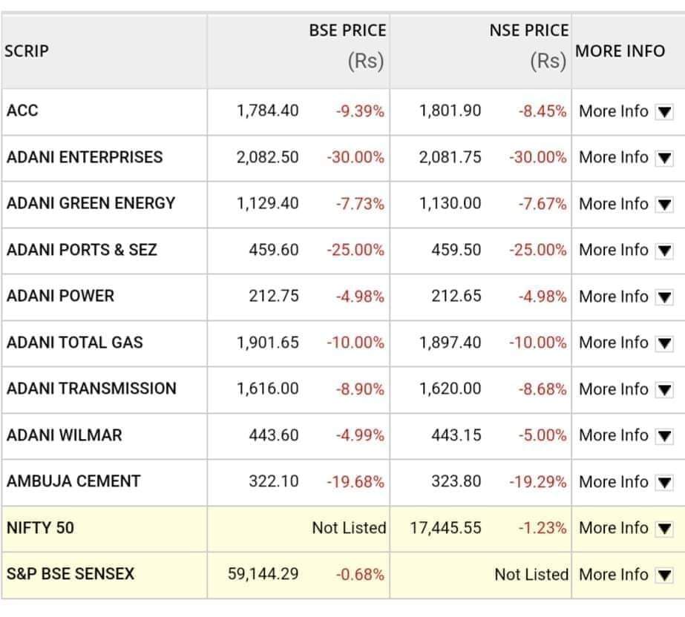Click the SCRIP column header

click(26, 52)
